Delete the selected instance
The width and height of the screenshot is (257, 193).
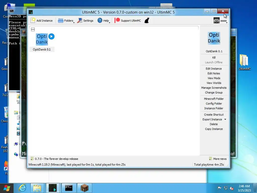point(214,124)
